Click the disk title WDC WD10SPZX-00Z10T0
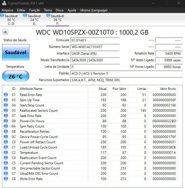Screen dimensions: 185x188 pyautogui.click(x=75, y=32)
